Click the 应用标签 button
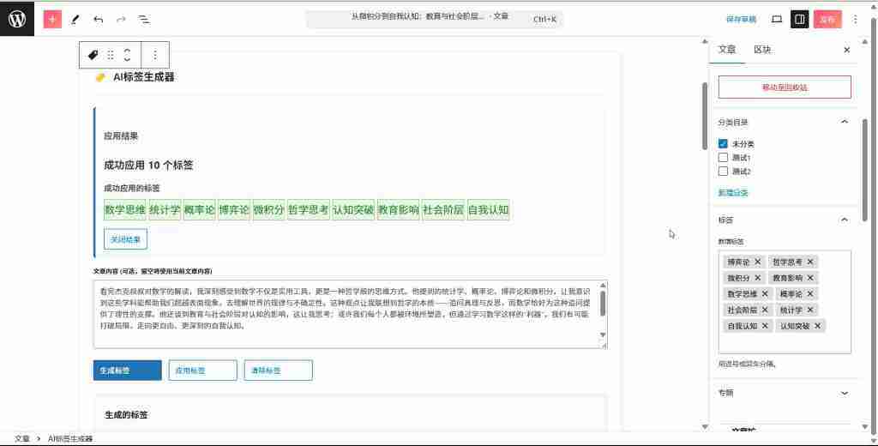Image resolution: width=878 pixels, height=446 pixels. [202, 371]
